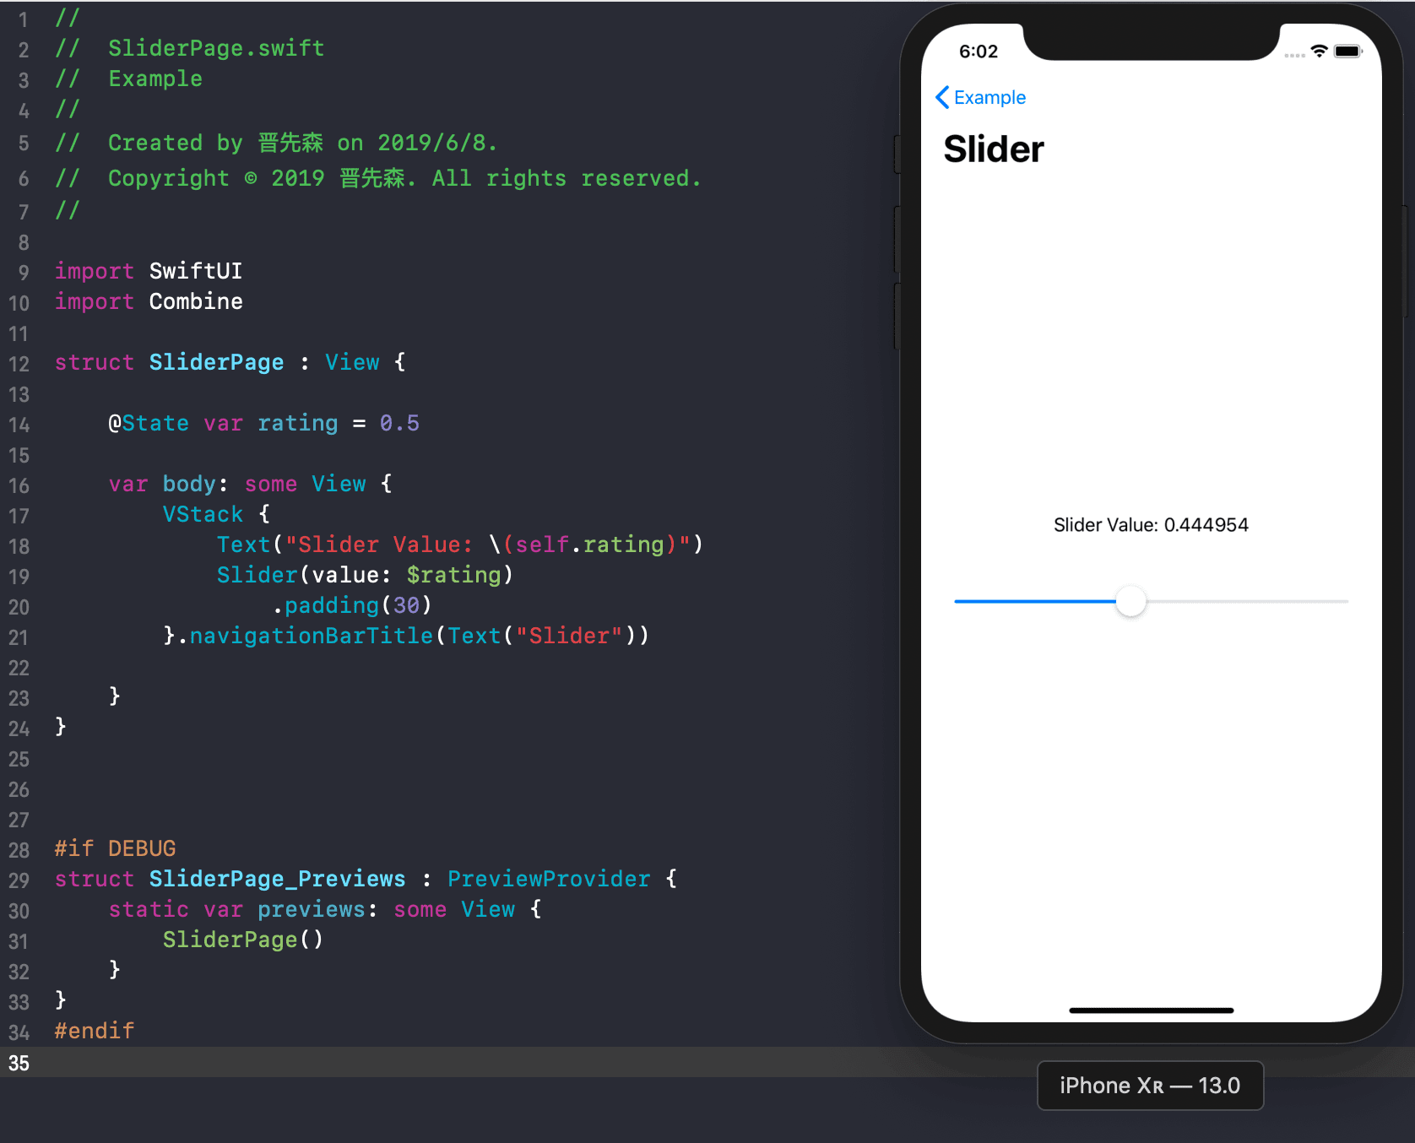Click the @State keyword on line 14
The height and width of the screenshot is (1143, 1415).
pos(150,423)
